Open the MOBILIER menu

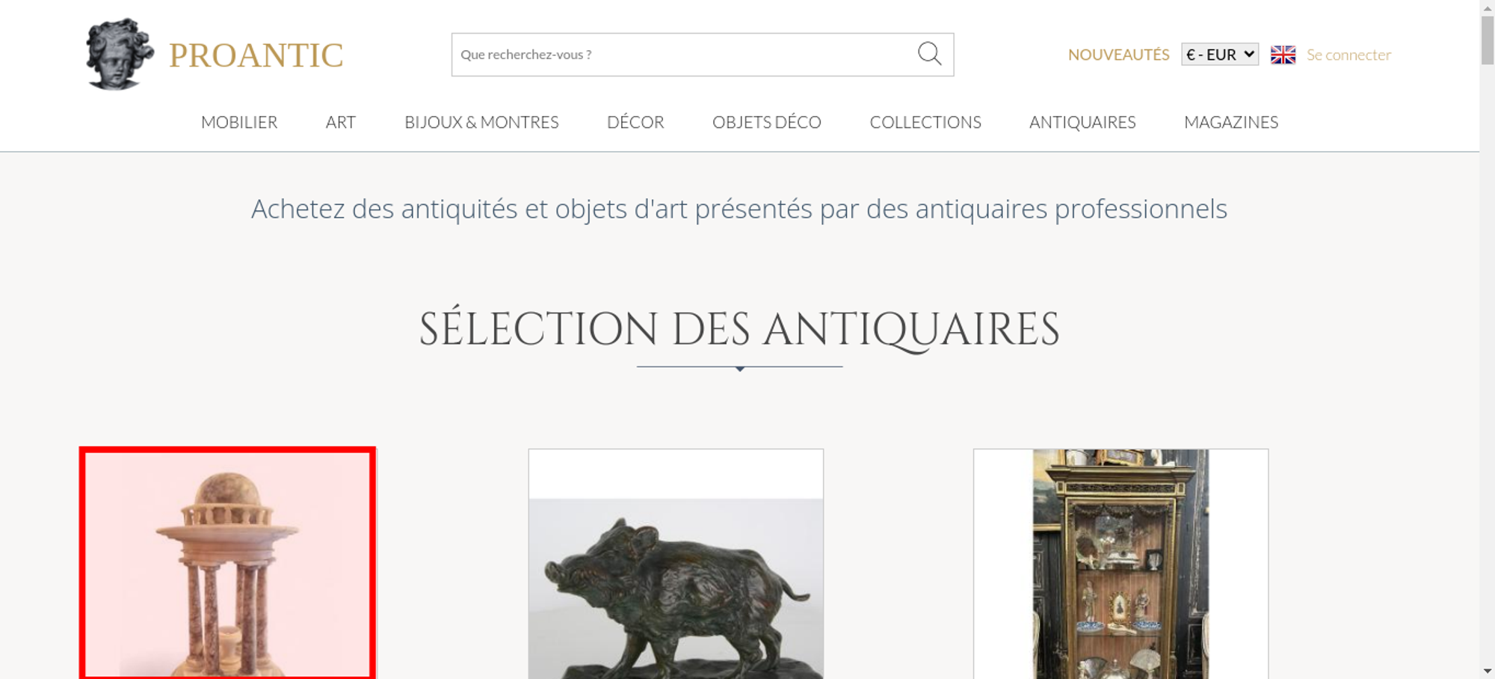tap(239, 122)
